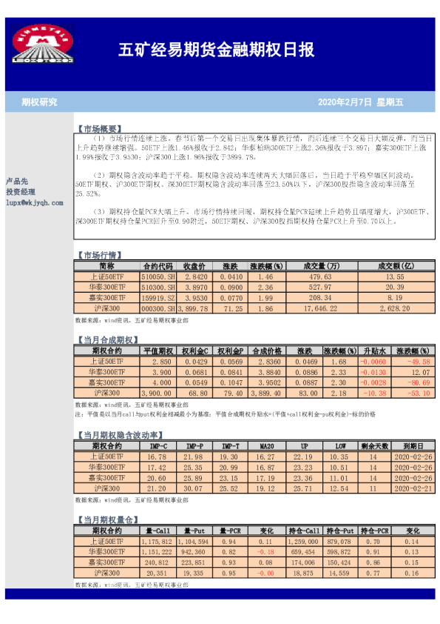This screenshot has width=440, height=624.
Task: Click the 【当月期权隐含波动率】 section heading
Action: [120, 435]
